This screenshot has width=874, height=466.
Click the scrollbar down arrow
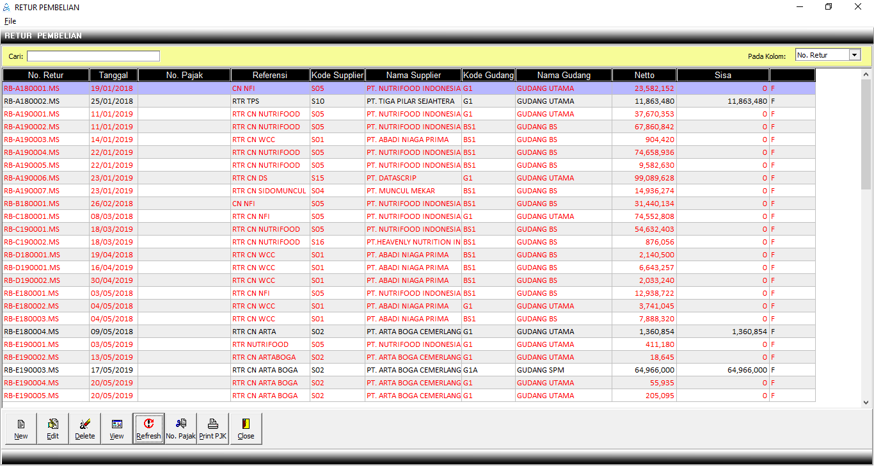[x=866, y=403]
